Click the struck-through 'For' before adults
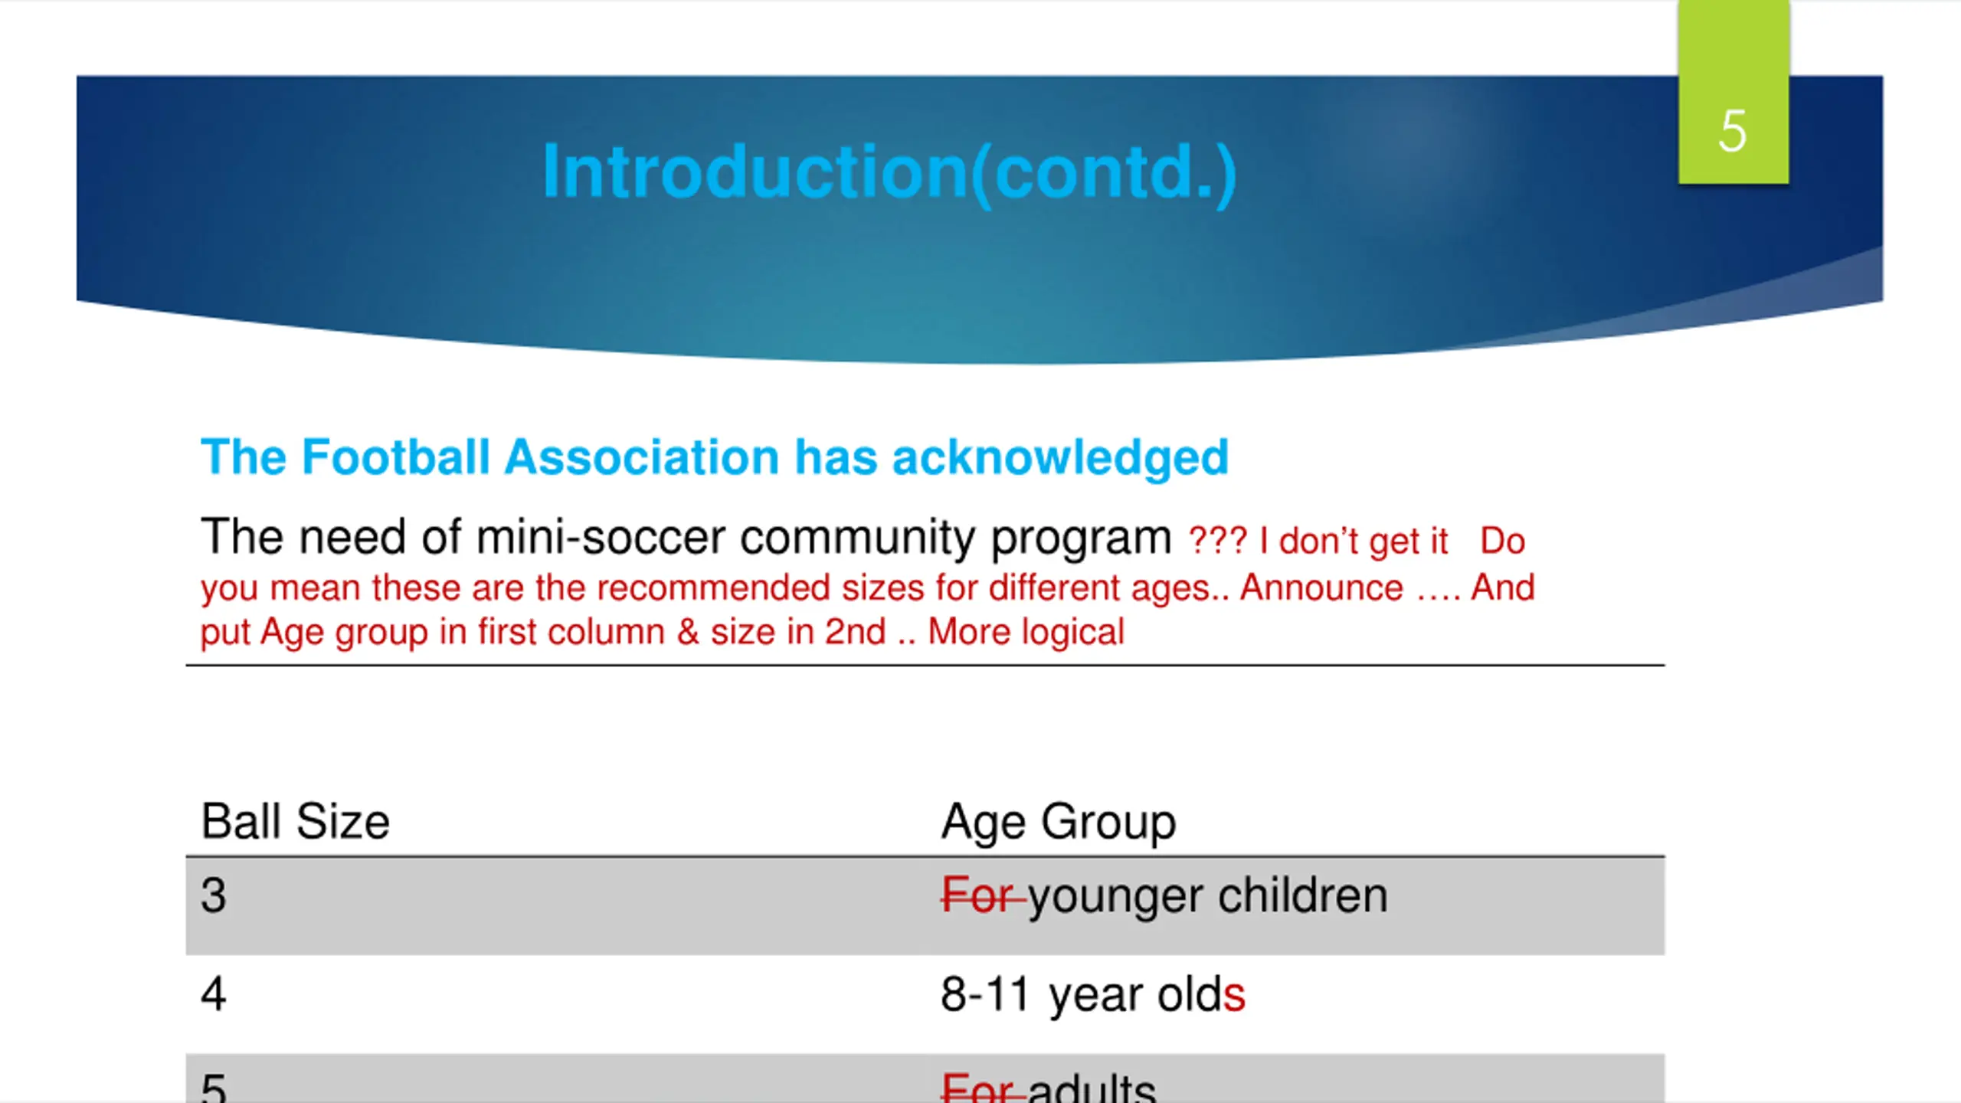The width and height of the screenshot is (1961, 1103). tap(982, 1088)
